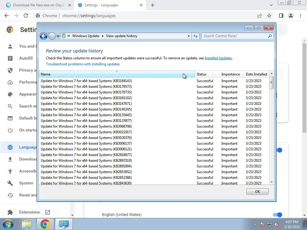Select the KB3006137 update row
The height and width of the screenshot is (230, 307).
[x=154, y=143]
